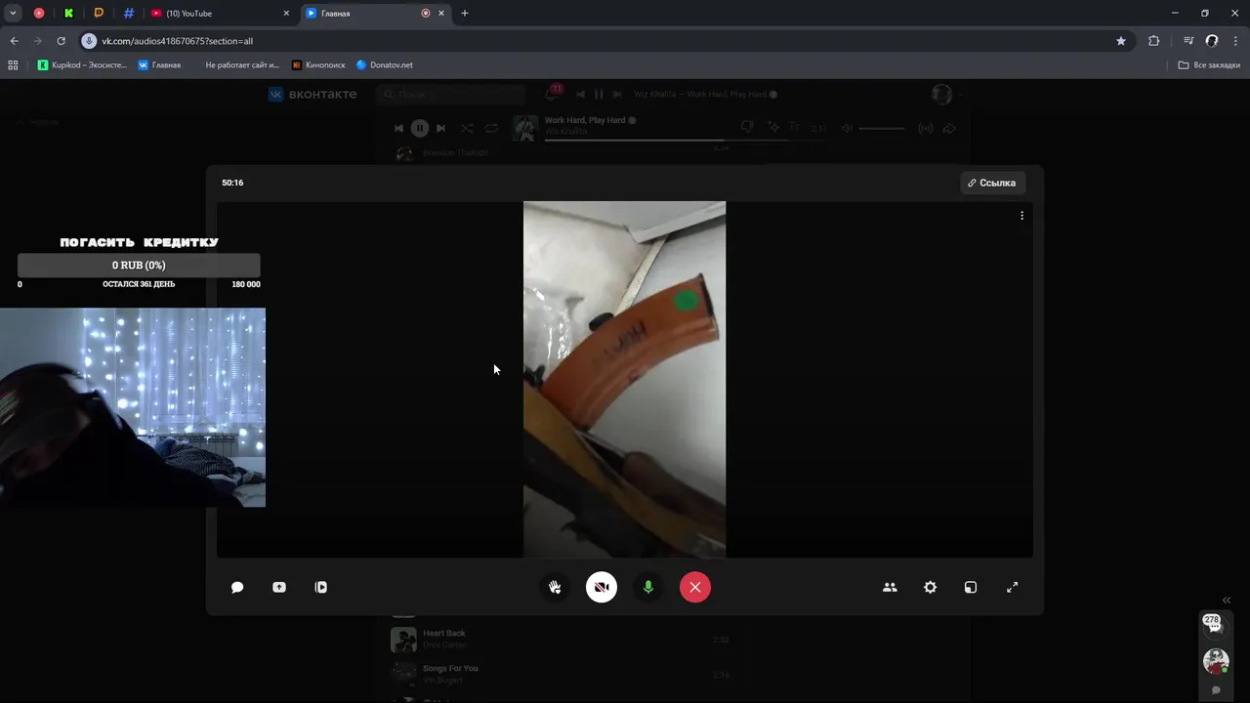Pause the track from the VK header mini player

point(599,94)
